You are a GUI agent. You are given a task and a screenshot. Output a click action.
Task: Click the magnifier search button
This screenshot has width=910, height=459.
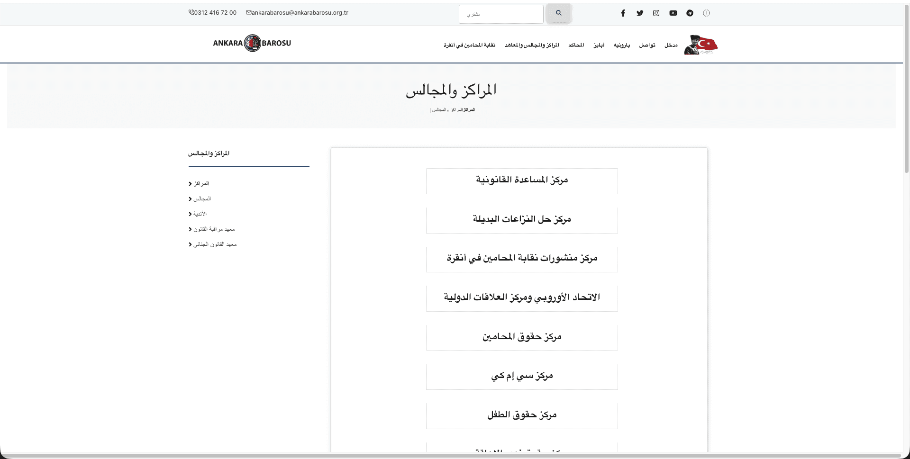[558, 13]
